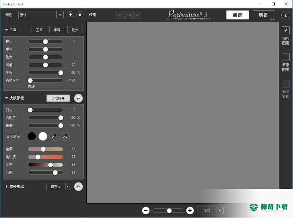Select the white mask display swatch
This screenshot has width=293, height=218.
(43, 136)
